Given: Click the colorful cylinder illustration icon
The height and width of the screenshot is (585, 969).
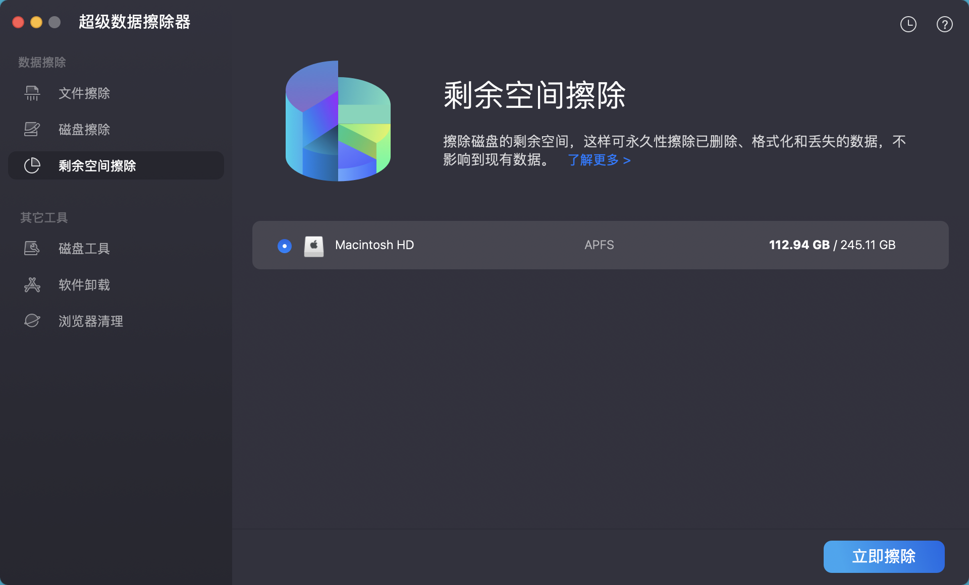Looking at the screenshot, I should 338,121.
